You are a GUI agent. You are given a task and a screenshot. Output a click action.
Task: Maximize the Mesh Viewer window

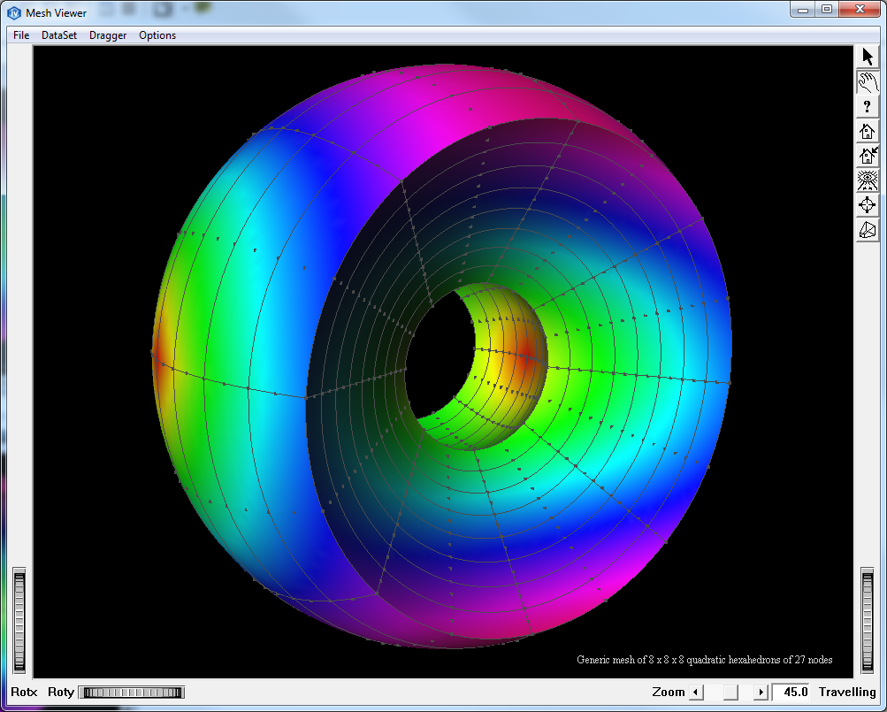tap(827, 9)
